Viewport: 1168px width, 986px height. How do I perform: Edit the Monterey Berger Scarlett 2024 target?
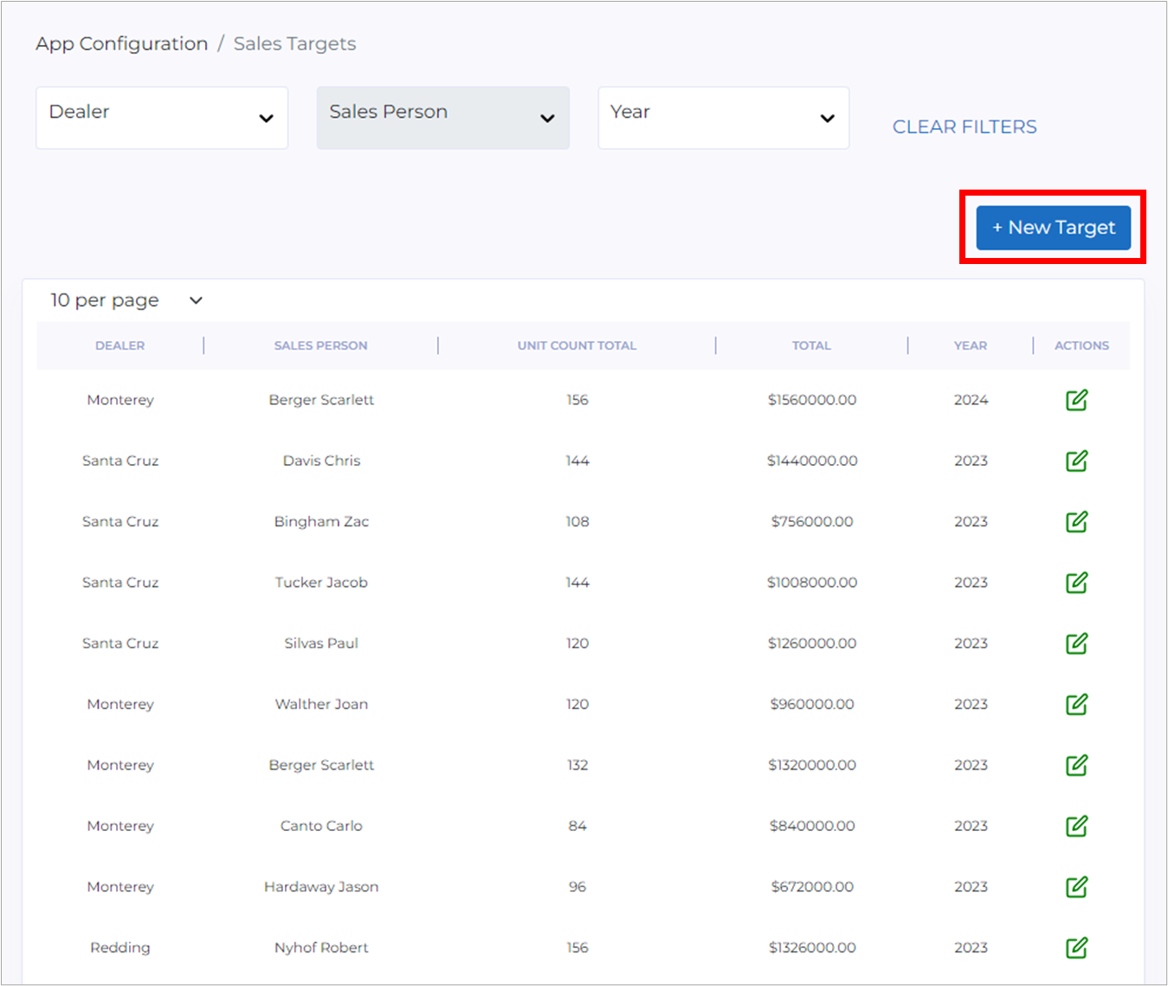(1076, 400)
